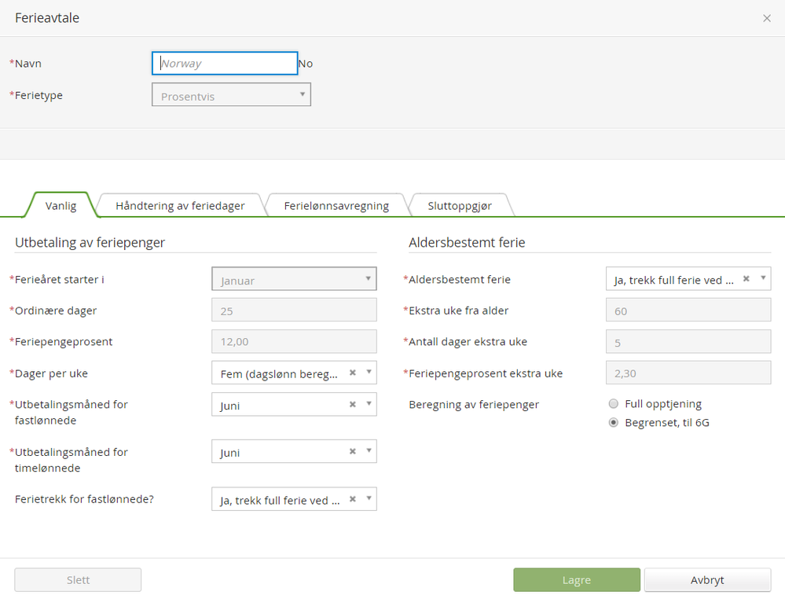
Task: Click the Slett button
Action: pos(78,580)
